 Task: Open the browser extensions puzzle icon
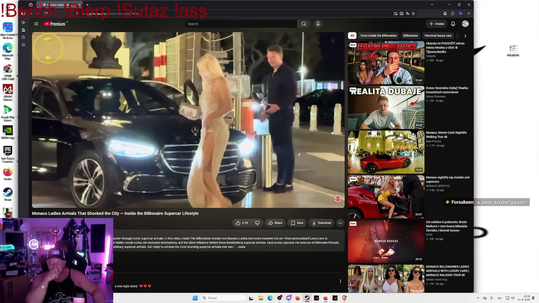click(x=453, y=13)
